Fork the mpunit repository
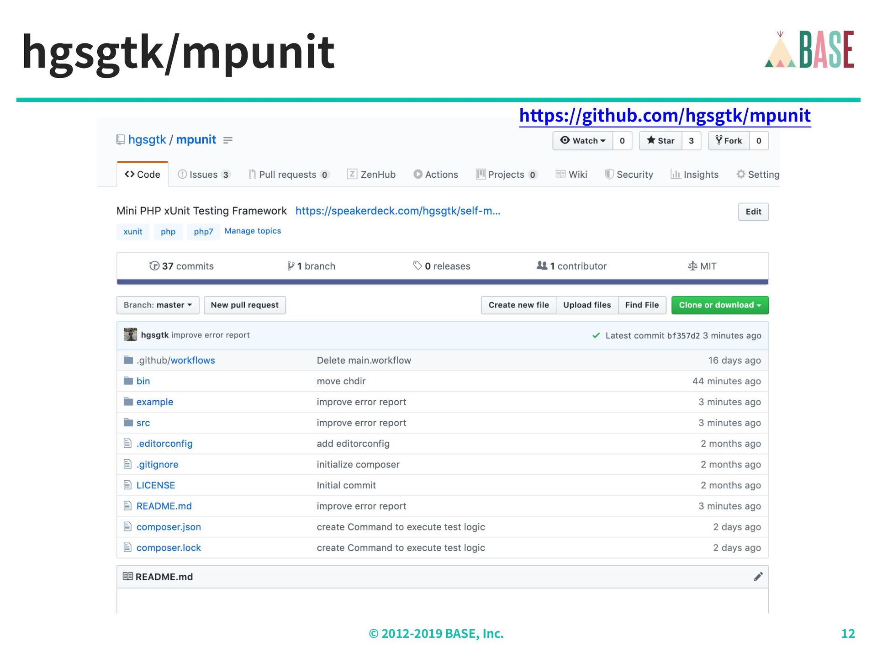 coord(729,141)
